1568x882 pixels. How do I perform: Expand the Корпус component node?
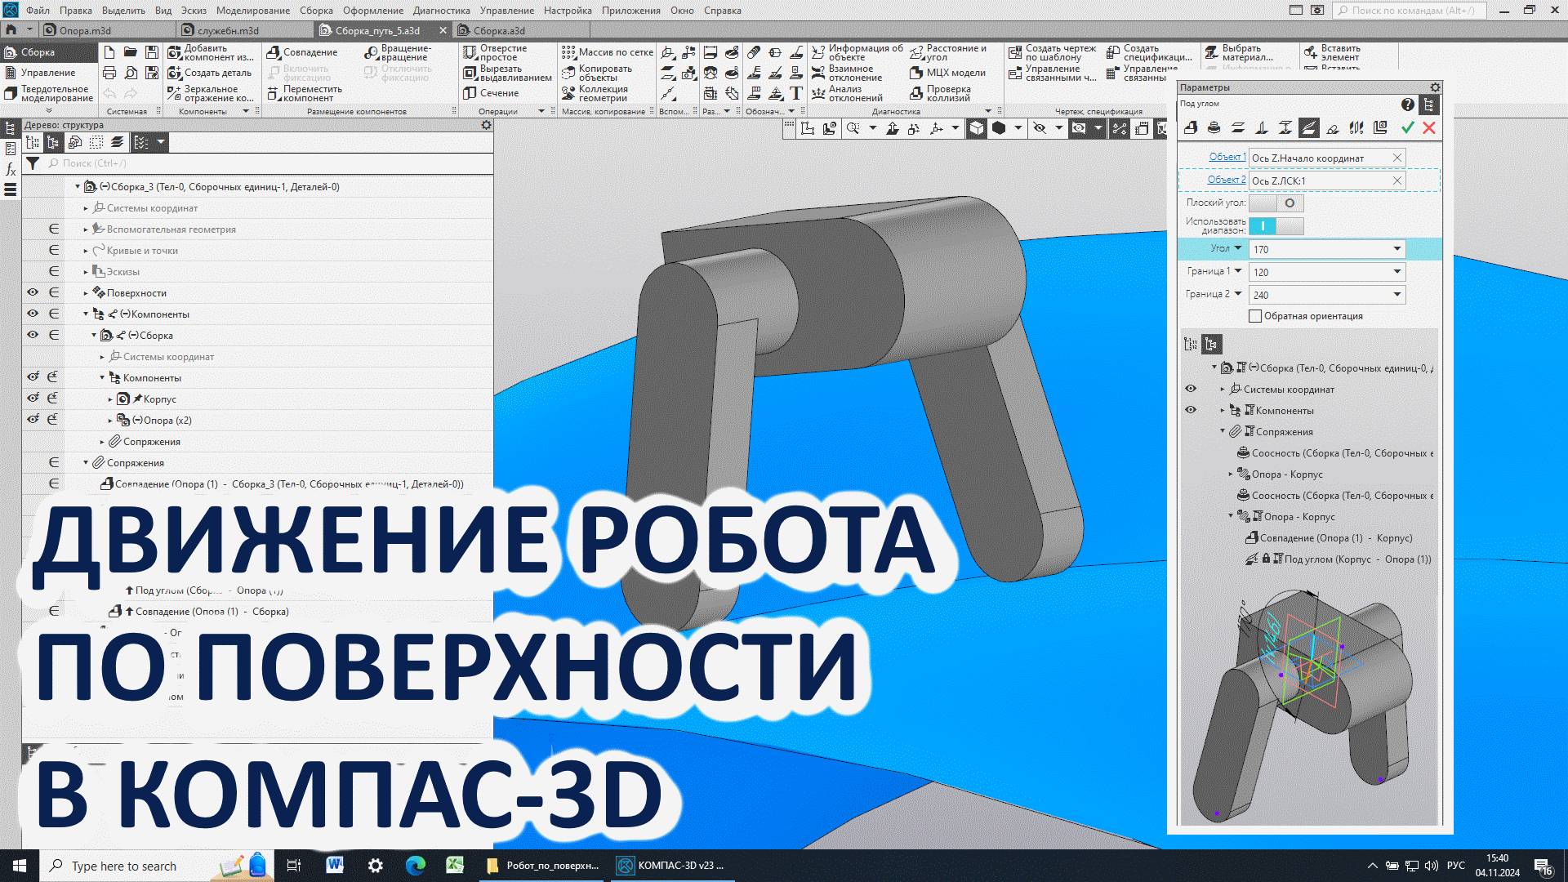[x=110, y=399]
